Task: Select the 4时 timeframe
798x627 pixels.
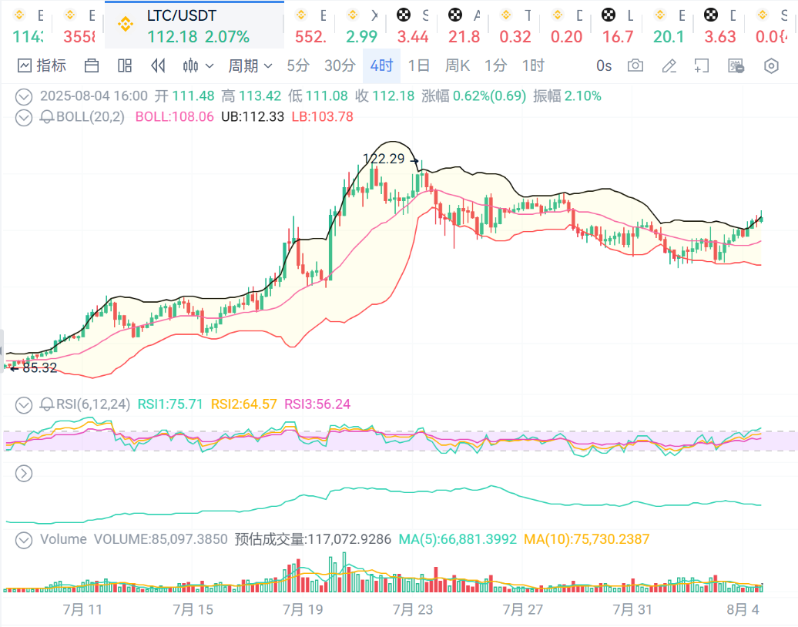Action: tap(382, 65)
